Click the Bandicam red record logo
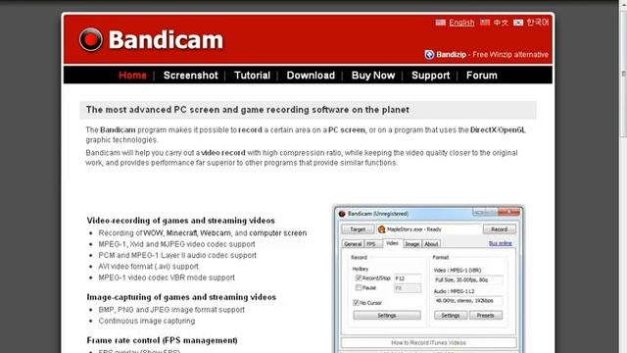Image resolution: width=627 pixels, height=353 pixels. [x=91, y=39]
